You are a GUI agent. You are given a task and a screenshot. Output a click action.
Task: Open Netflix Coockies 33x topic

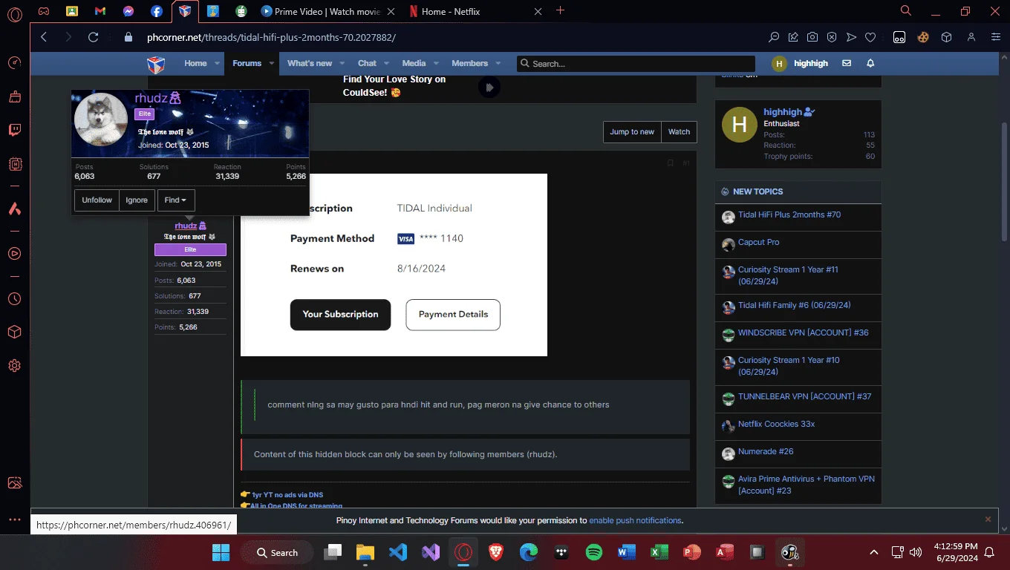pyautogui.click(x=776, y=424)
